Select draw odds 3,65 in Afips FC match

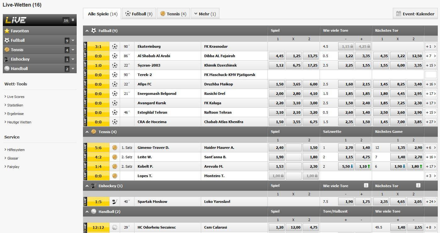(294, 84)
